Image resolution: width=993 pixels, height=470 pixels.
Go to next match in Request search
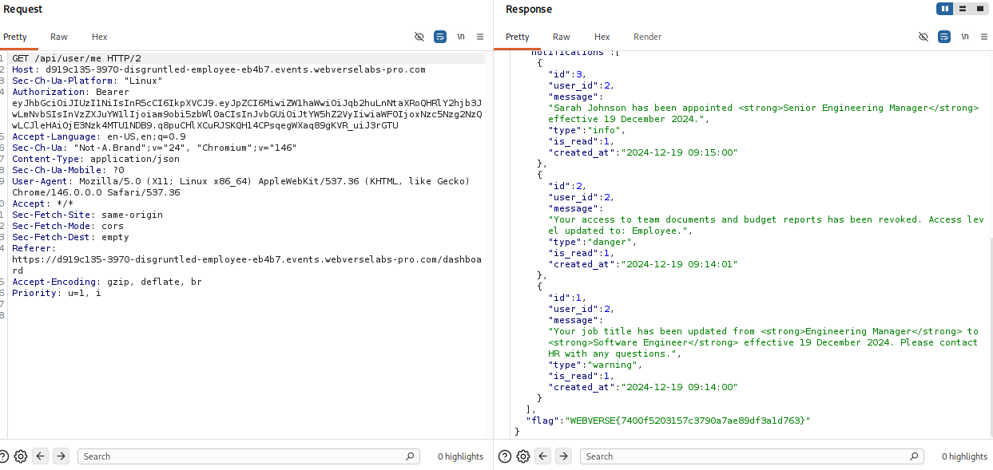click(x=60, y=456)
